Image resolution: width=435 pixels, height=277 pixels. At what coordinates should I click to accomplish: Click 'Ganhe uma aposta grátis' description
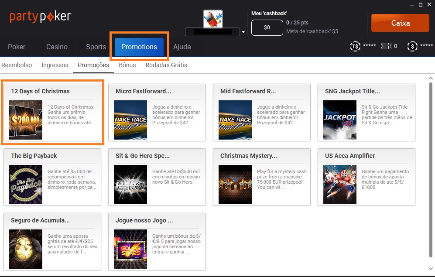72,244
